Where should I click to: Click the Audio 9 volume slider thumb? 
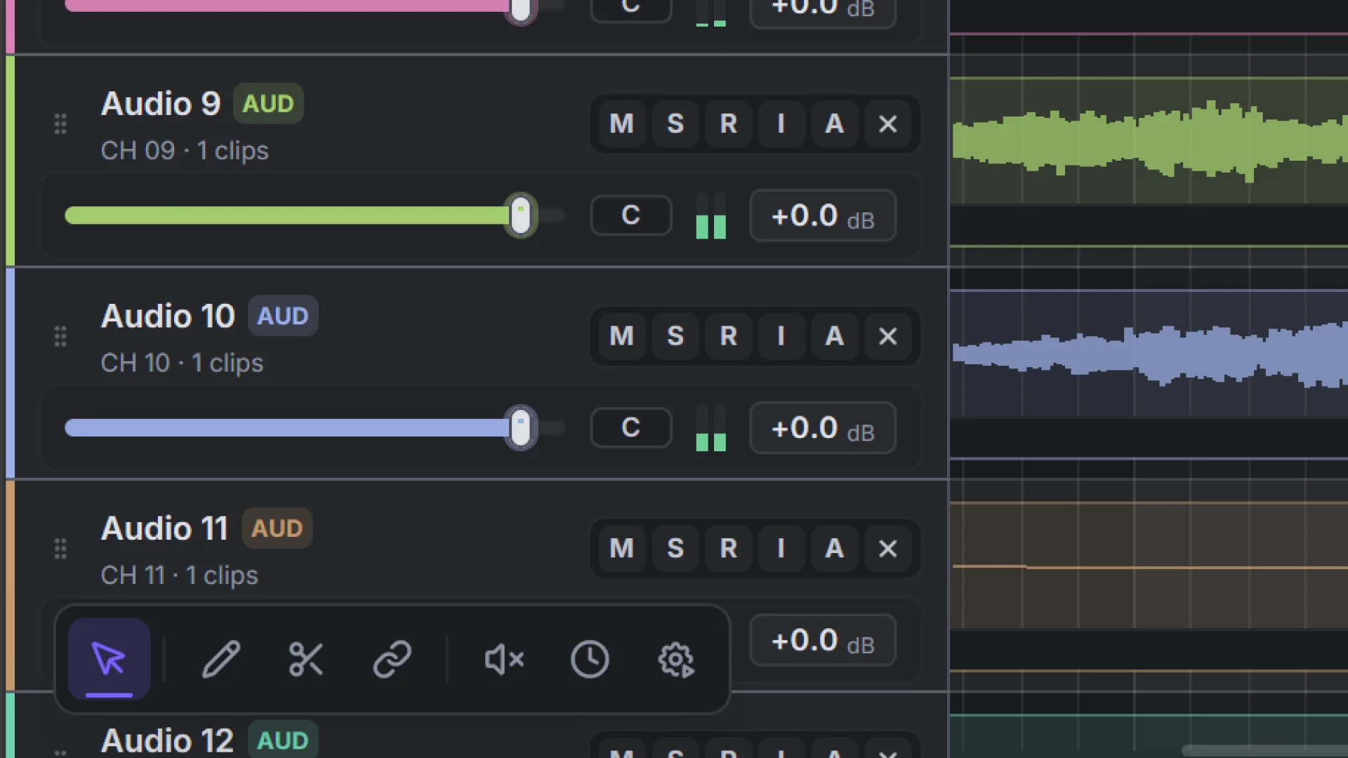[520, 215]
